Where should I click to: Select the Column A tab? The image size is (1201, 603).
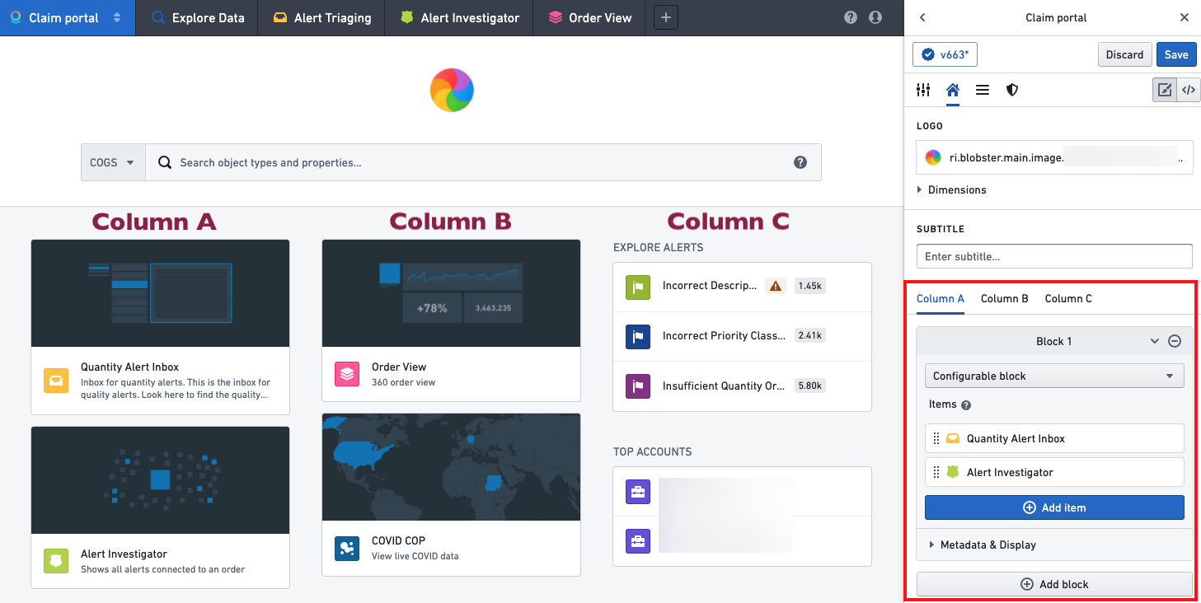pyautogui.click(x=941, y=298)
